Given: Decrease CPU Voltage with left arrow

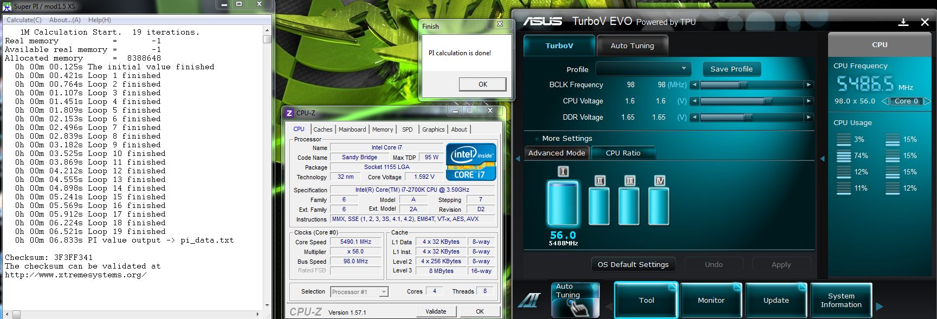Looking at the screenshot, I should point(695,101).
